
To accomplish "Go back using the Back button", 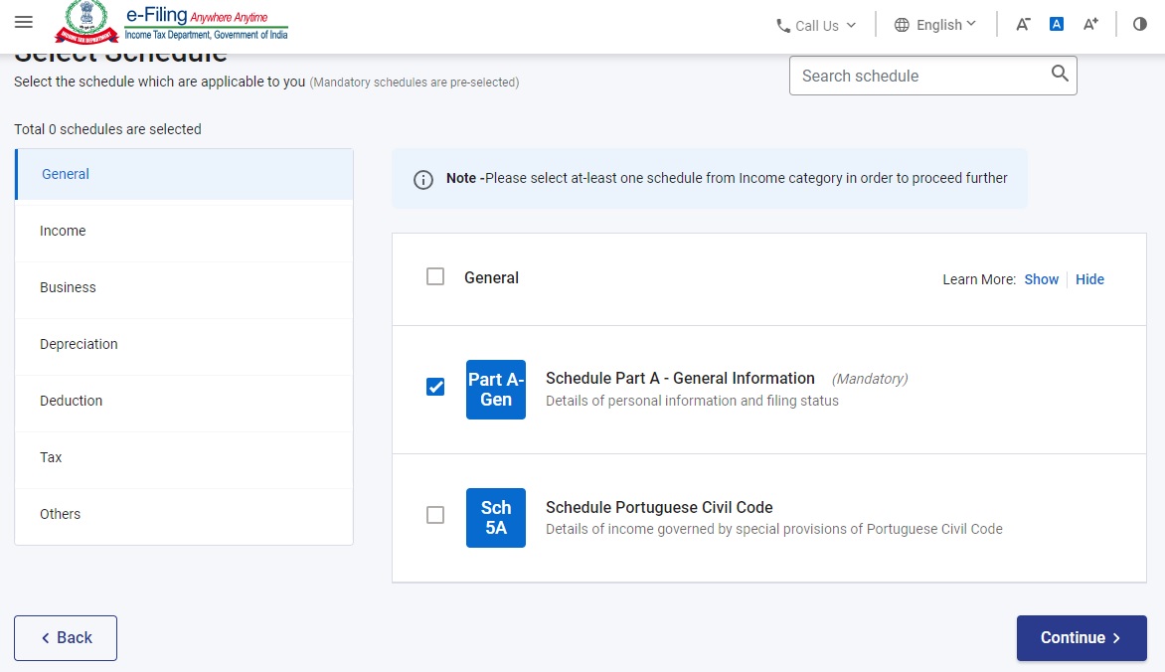I will pos(66,637).
